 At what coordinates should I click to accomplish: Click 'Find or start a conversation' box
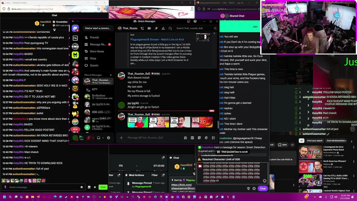tap(98, 28)
